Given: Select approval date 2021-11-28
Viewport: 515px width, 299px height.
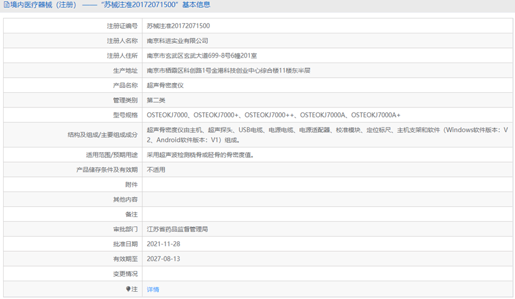Looking at the screenshot, I should 163,244.
